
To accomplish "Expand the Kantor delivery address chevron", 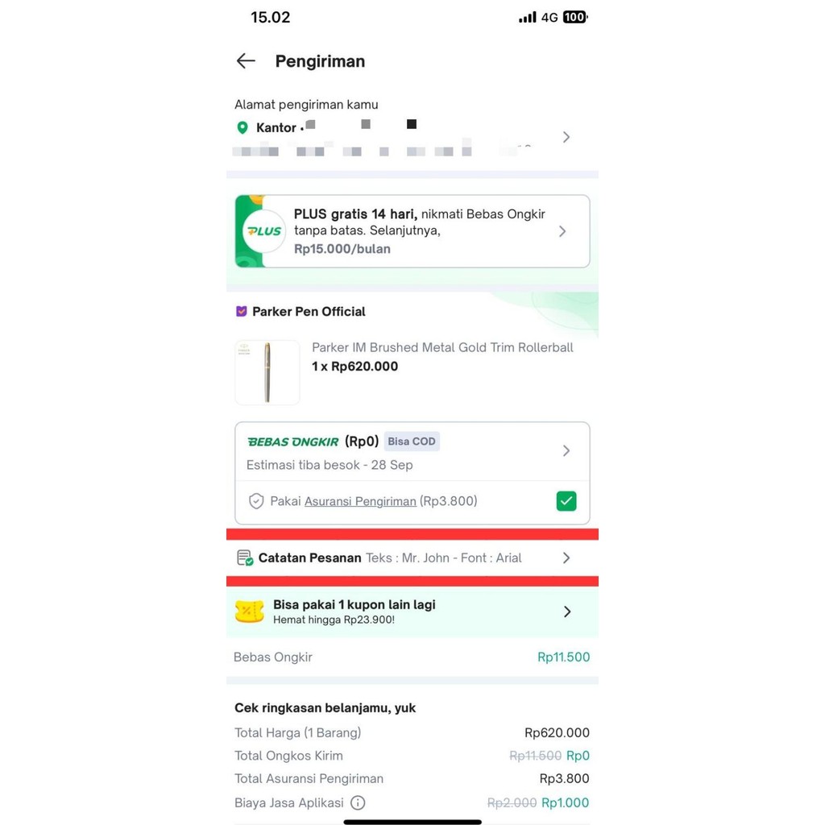I will coord(566,137).
